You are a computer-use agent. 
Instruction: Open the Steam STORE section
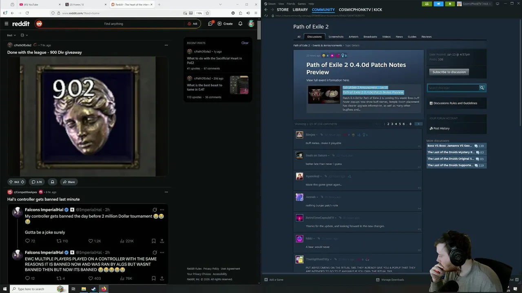283,10
